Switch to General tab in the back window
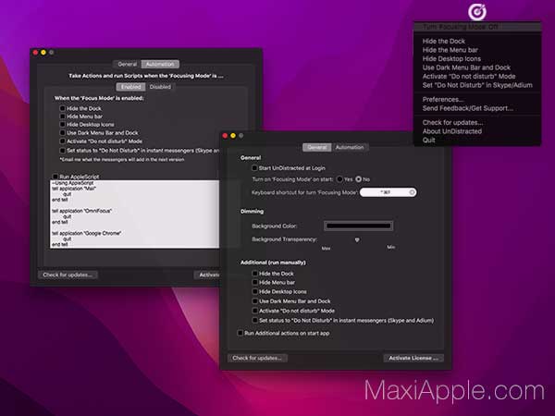This screenshot has height=416, width=555. point(127,64)
